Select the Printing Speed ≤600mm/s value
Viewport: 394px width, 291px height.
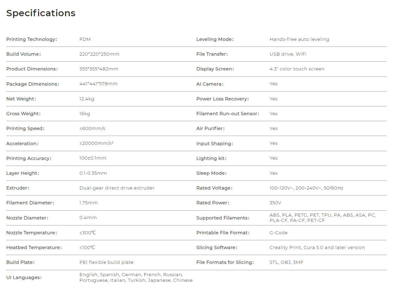click(92, 128)
